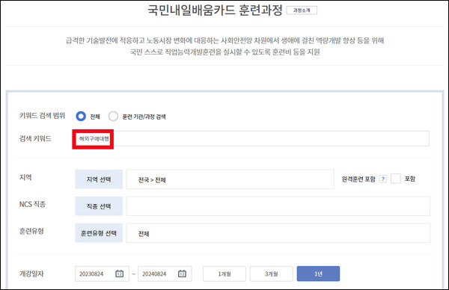Click the 전국 > 전체 region field
Image resolution: width=449 pixels, height=290 pixels.
pyautogui.click(x=230, y=179)
